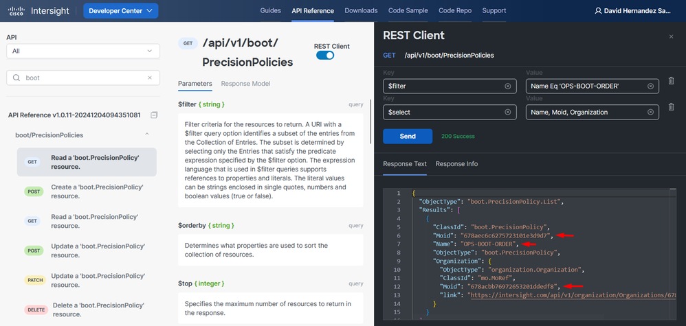Open the Response Info tab

pyautogui.click(x=456, y=164)
